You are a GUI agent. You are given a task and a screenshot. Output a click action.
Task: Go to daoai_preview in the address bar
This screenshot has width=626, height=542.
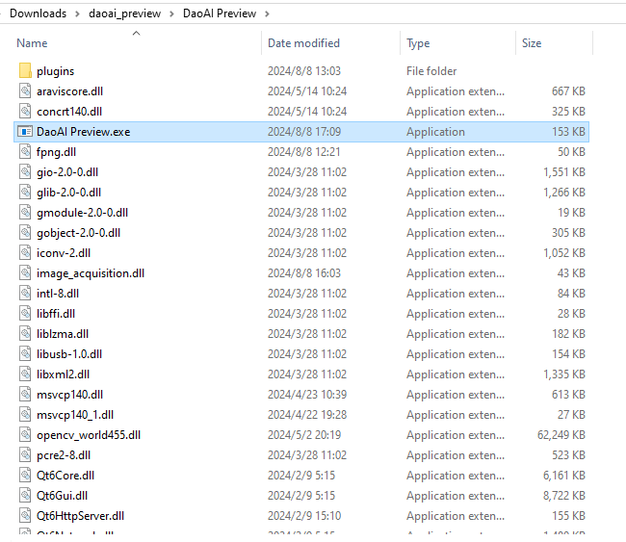124,13
